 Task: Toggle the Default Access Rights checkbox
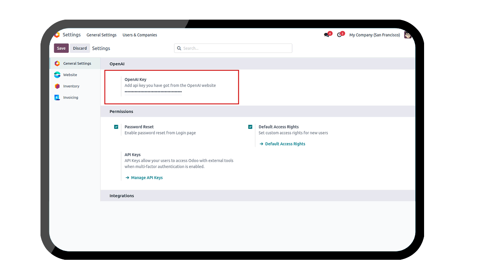(250, 127)
